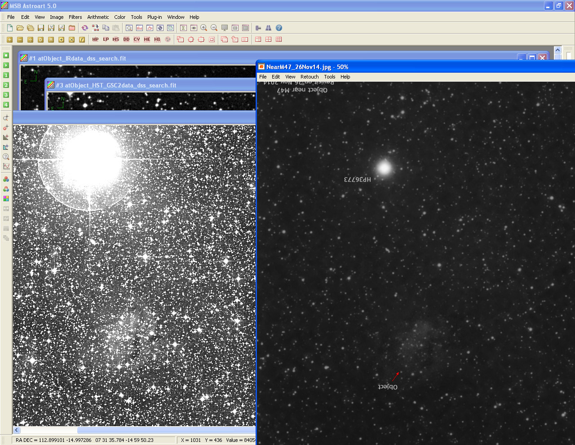Viewport: 575px width, 445px height.
Task: Apply the LP low-pass filter
Action: 106,39
